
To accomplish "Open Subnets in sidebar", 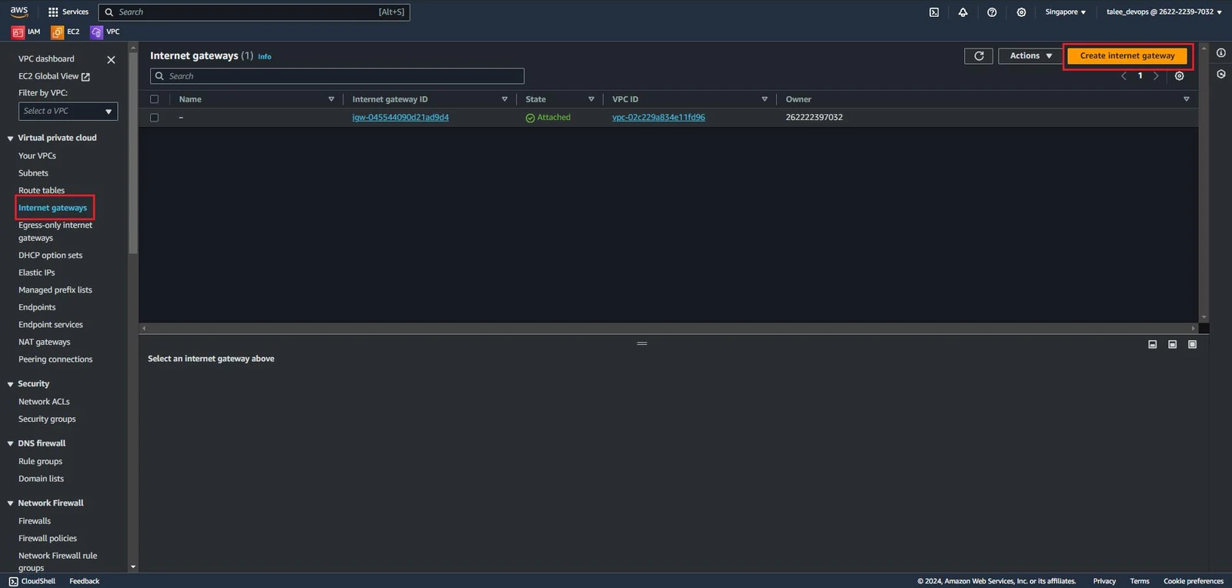I will [33, 173].
